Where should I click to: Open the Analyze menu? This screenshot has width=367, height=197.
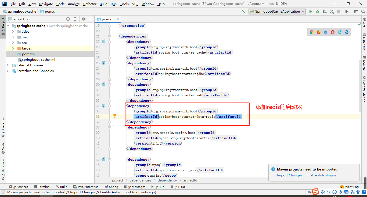[74, 4]
